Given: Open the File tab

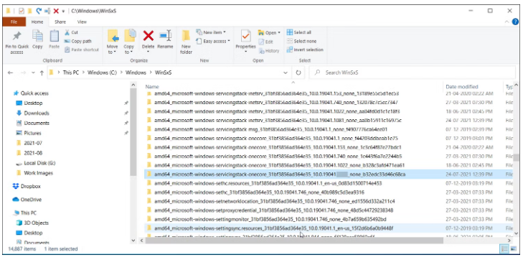Looking at the screenshot, I should click(x=14, y=22).
